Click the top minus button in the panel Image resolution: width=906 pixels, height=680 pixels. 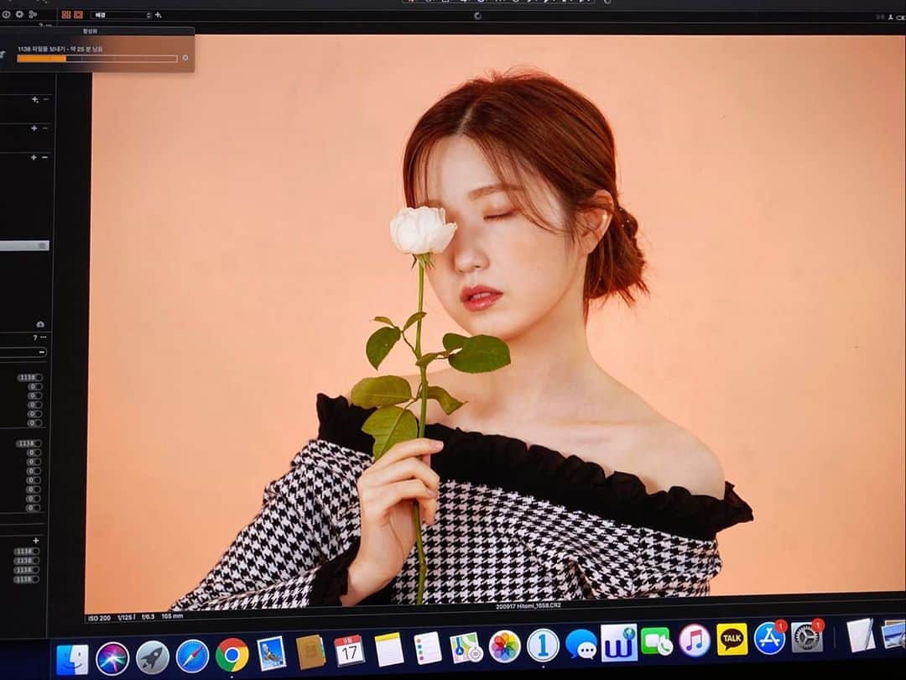[46, 99]
